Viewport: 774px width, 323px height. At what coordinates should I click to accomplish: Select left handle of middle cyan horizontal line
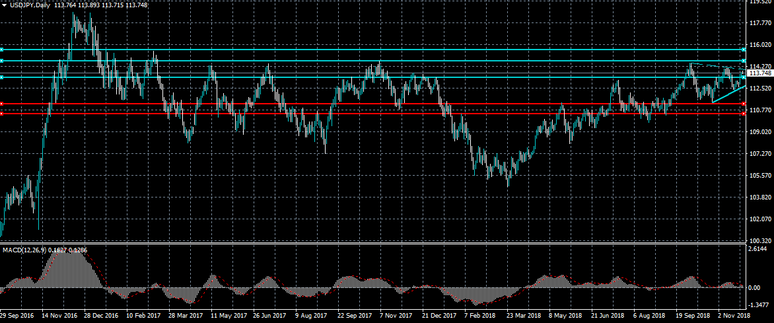coord(2,61)
